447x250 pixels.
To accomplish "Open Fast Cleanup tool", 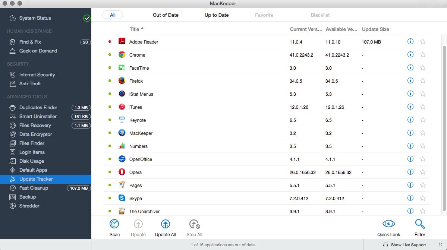I will click(x=34, y=188).
